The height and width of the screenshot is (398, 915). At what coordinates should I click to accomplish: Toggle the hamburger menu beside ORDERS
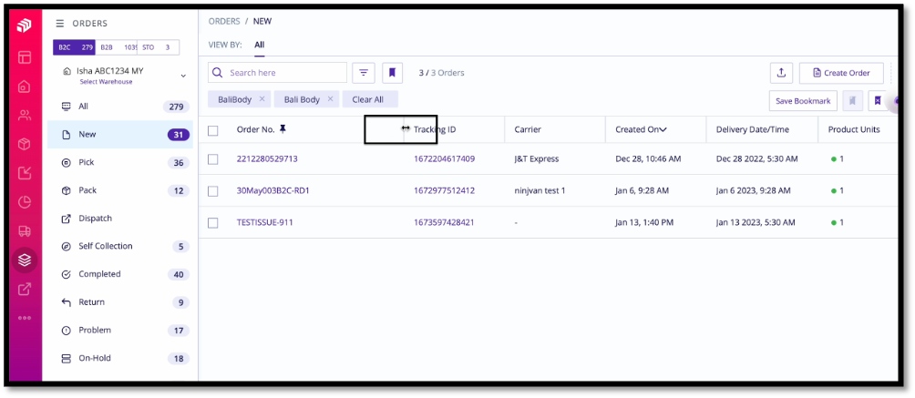coord(59,24)
